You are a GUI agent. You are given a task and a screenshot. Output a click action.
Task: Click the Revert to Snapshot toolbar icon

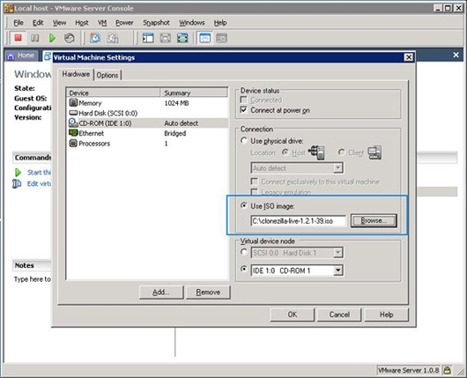point(113,38)
